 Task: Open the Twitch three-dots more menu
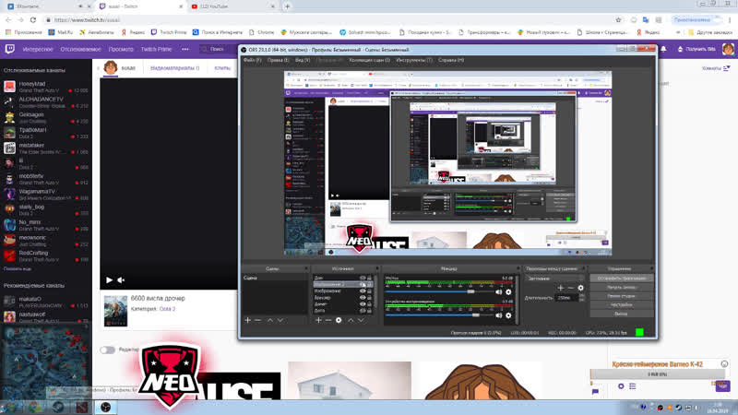coord(185,49)
